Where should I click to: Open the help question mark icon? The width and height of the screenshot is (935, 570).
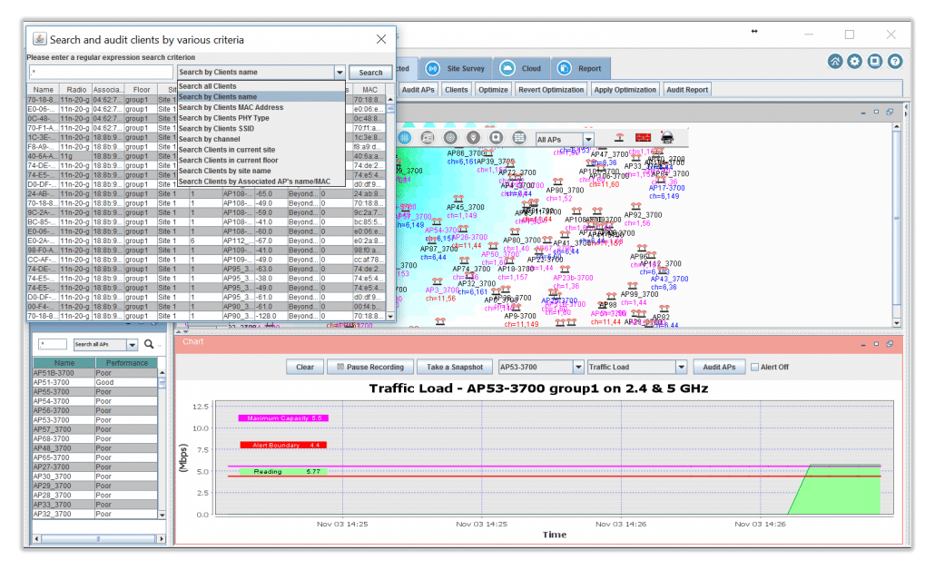(x=894, y=62)
